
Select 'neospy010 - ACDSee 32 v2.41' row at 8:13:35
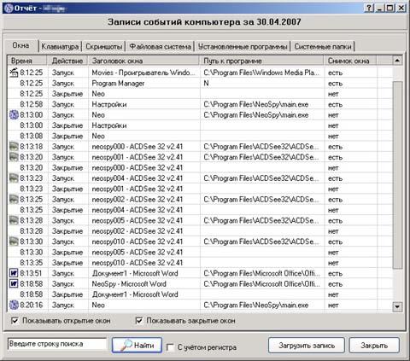pyautogui.click(x=200, y=263)
